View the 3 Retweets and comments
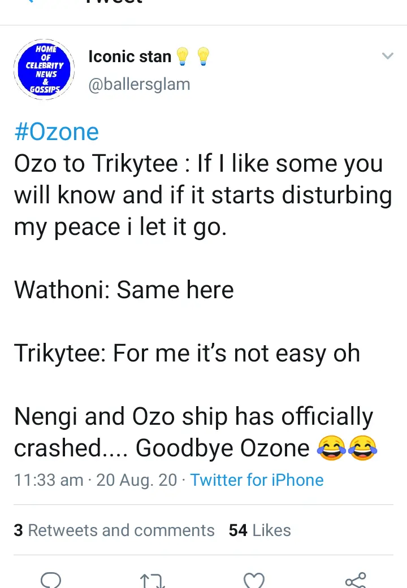The height and width of the screenshot is (588, 407). point(114,530)
